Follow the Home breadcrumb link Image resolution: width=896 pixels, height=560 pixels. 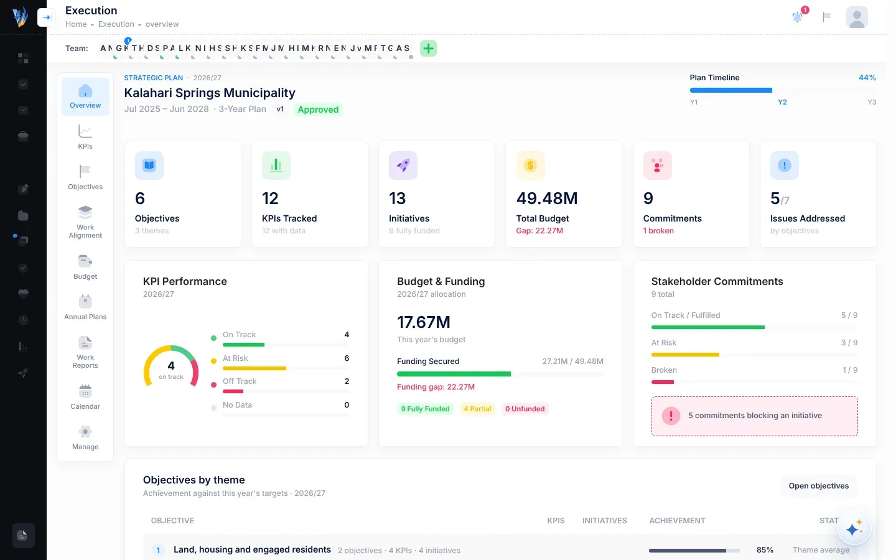pos(76,24)
